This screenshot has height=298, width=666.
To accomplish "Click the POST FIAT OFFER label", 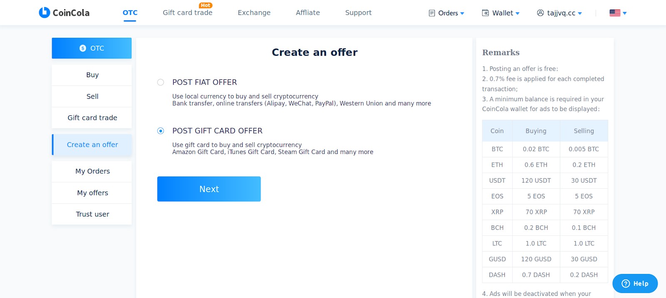I will 204,82.
